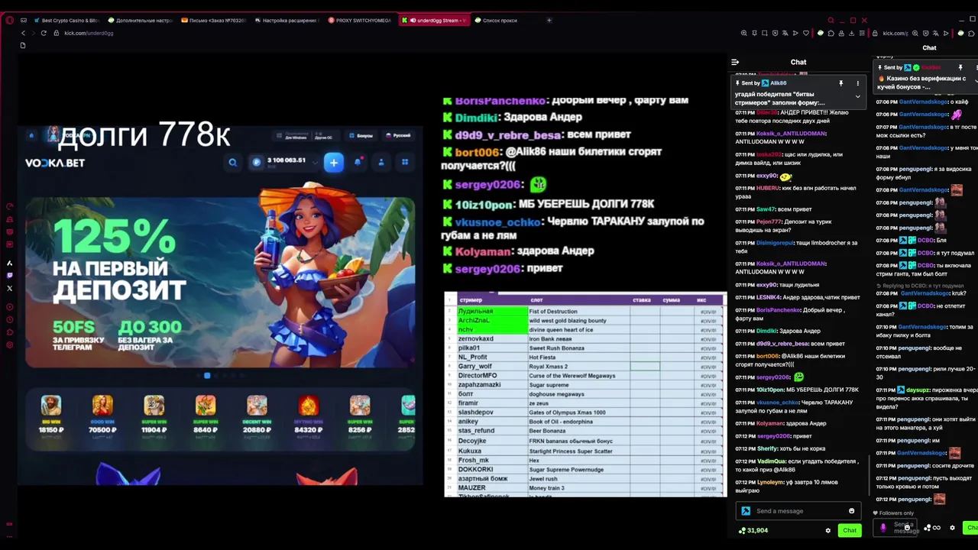The image size is (978, 550).
Task: Switch to Дополнительные настройки tab
Action: click(141, 21)
